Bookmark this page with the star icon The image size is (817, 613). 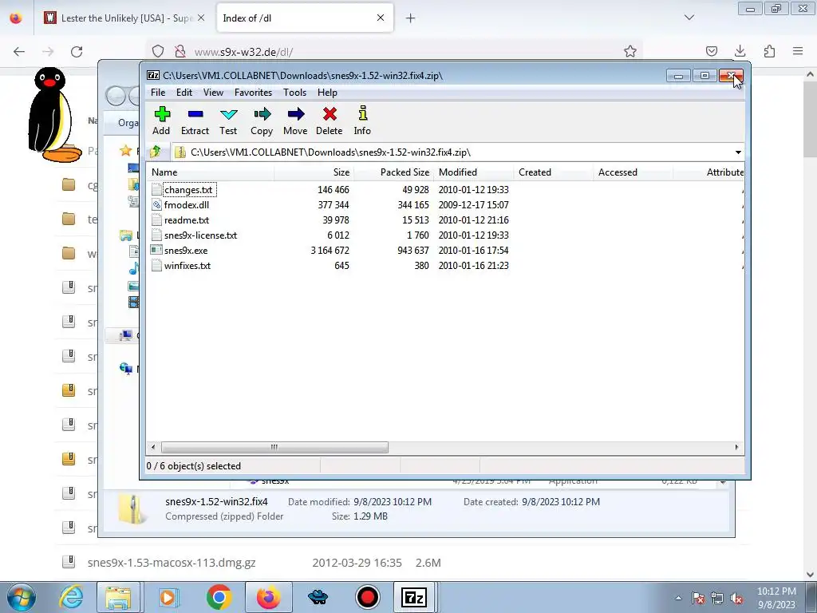(x=630, y=51)
